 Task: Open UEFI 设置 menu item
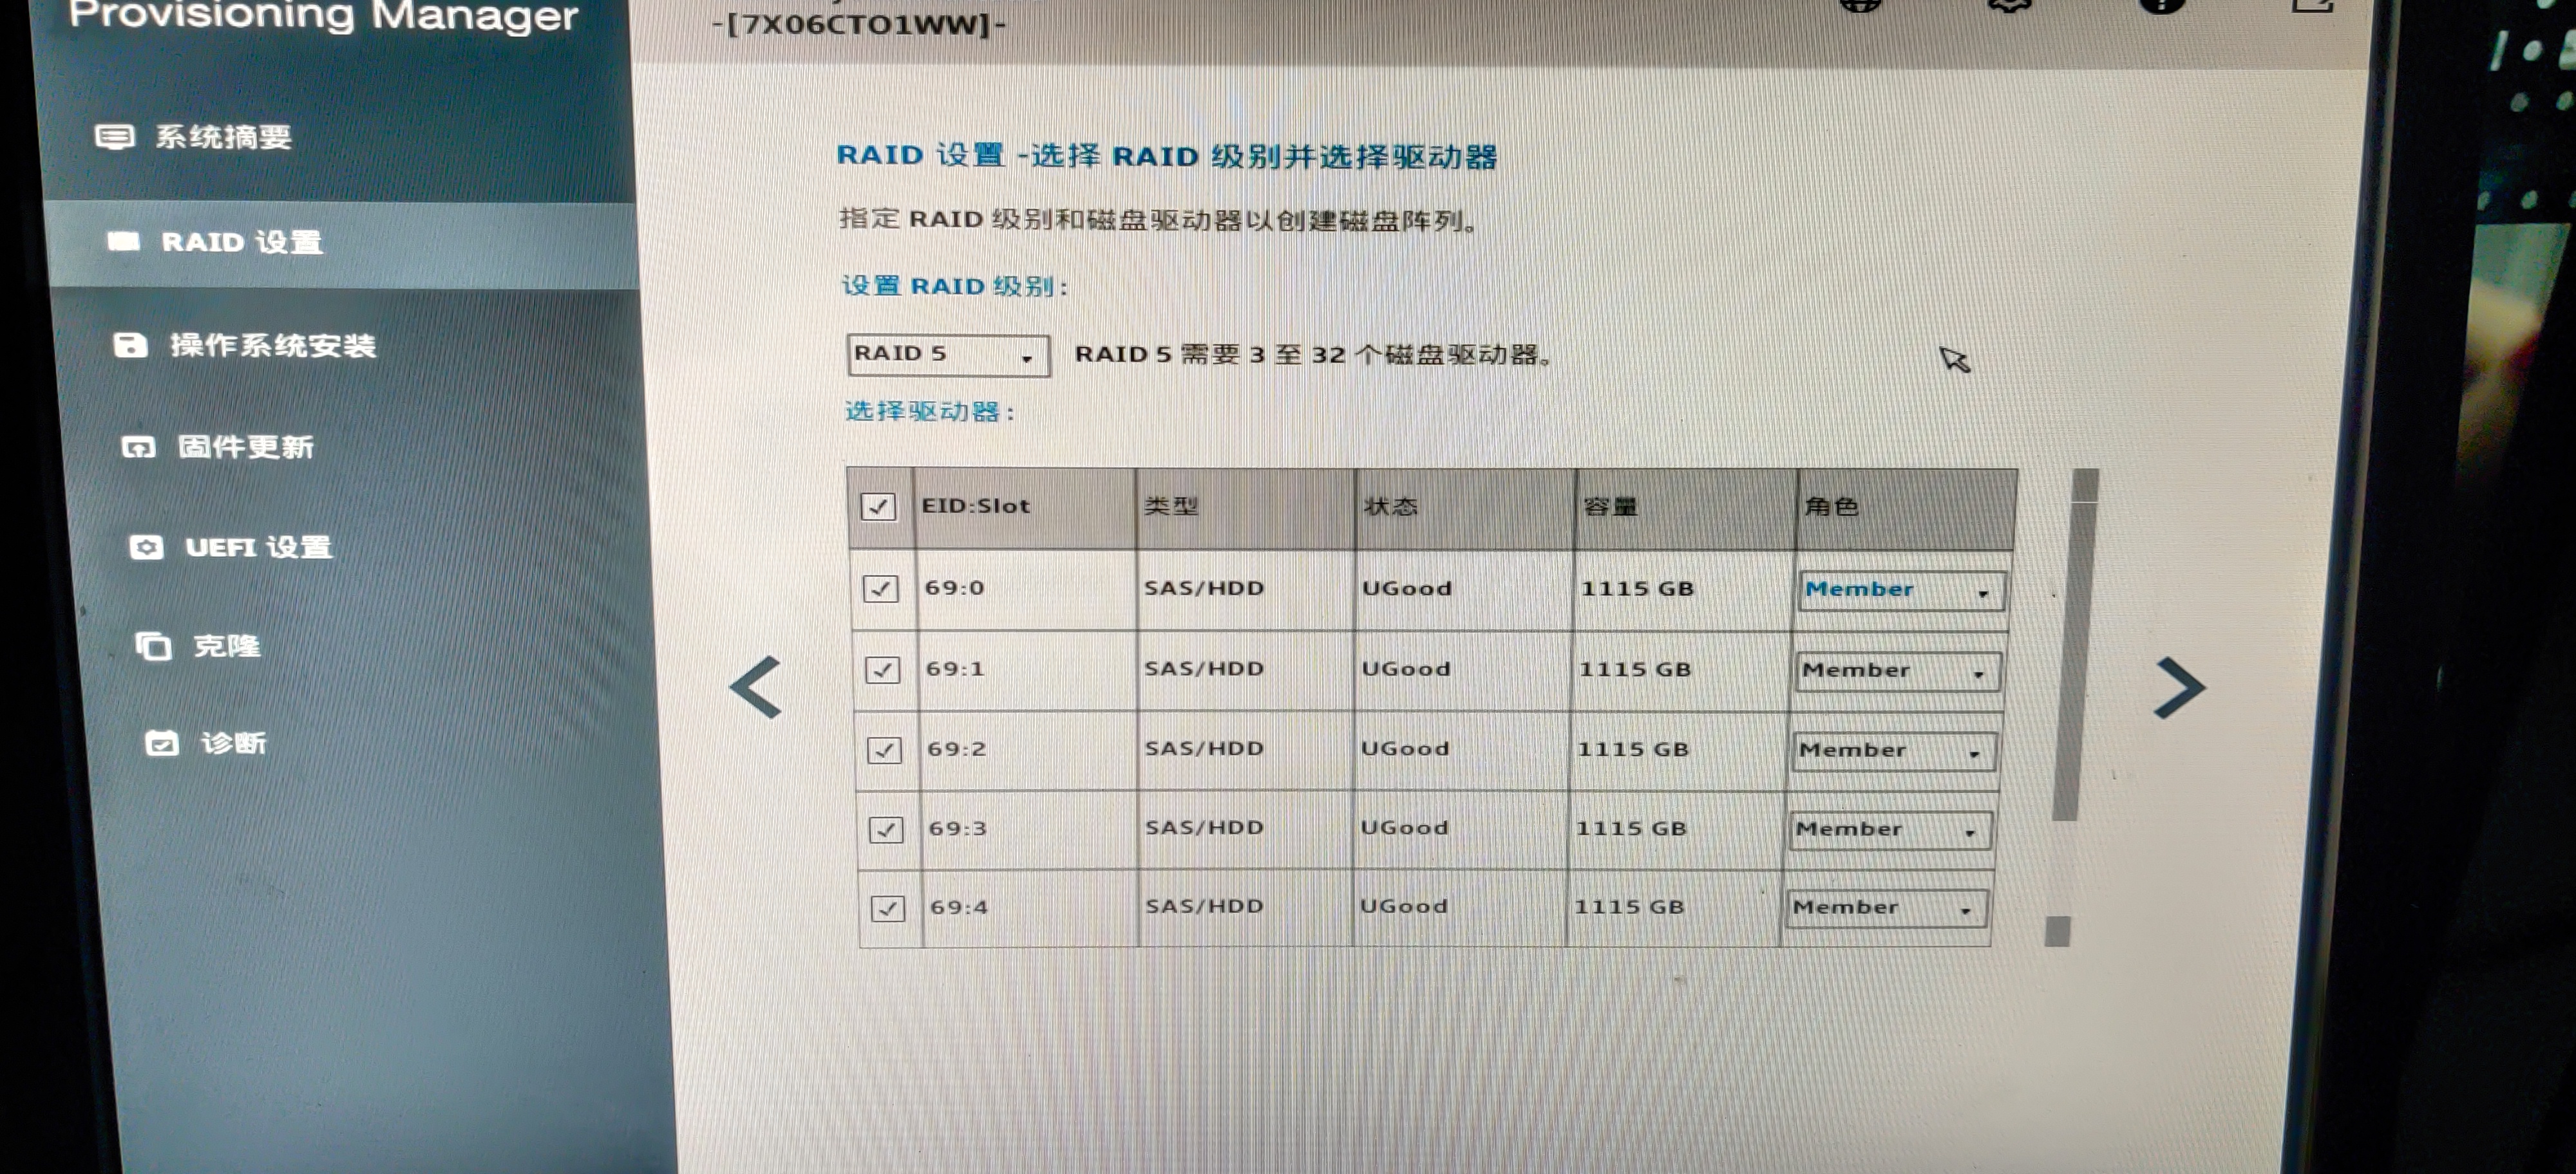pos(259,548)
